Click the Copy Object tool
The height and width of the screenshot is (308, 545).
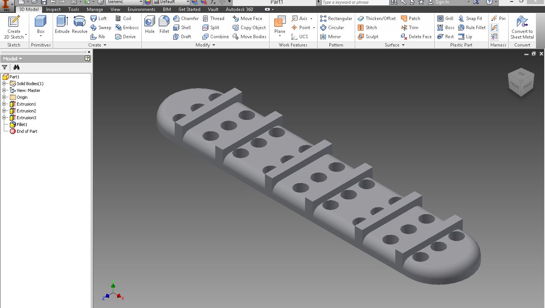click(249, 28)
